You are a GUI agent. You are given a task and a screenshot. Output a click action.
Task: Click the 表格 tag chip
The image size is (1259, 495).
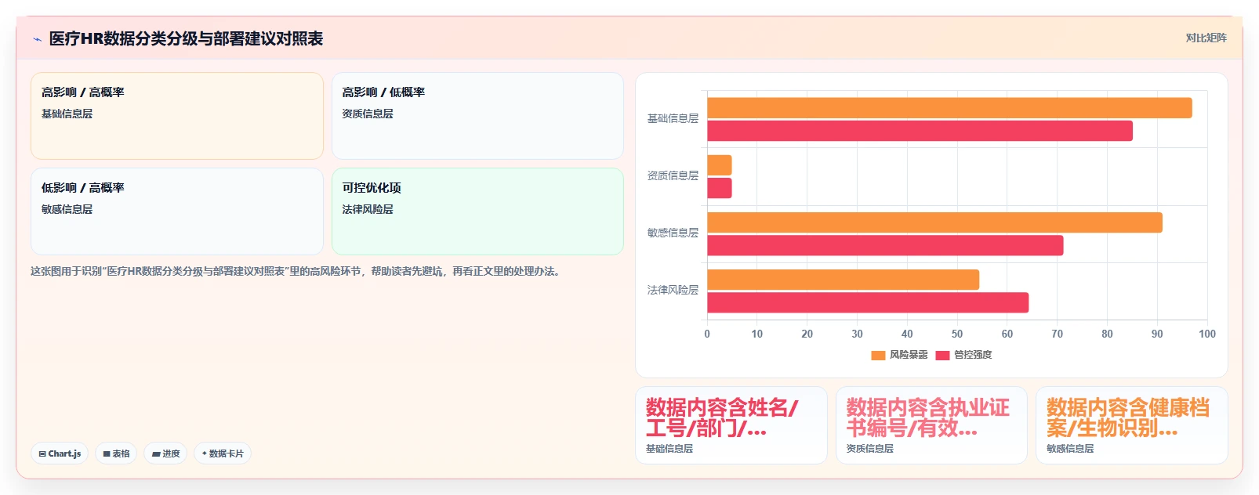pyautogui.click(x=116, y=453)
